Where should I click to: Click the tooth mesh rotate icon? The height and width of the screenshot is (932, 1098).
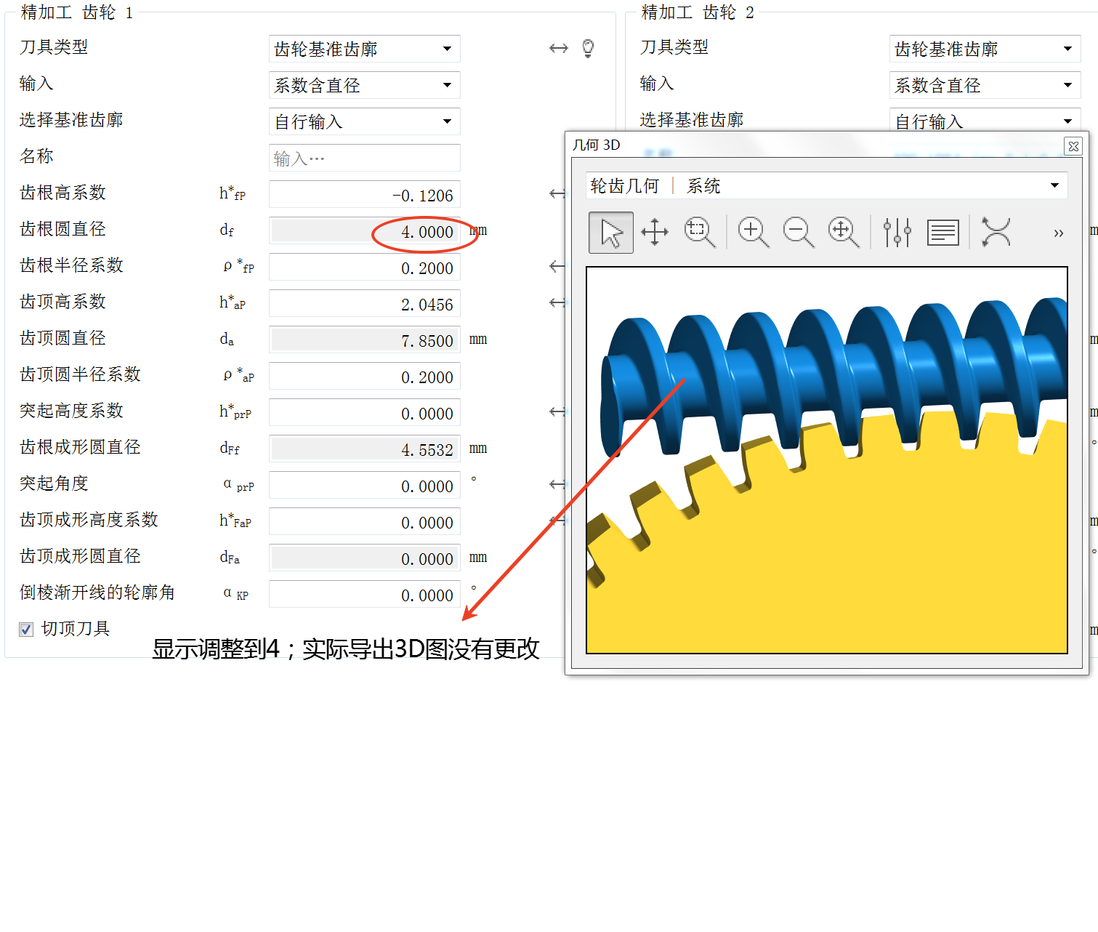(x=996, y=233)
